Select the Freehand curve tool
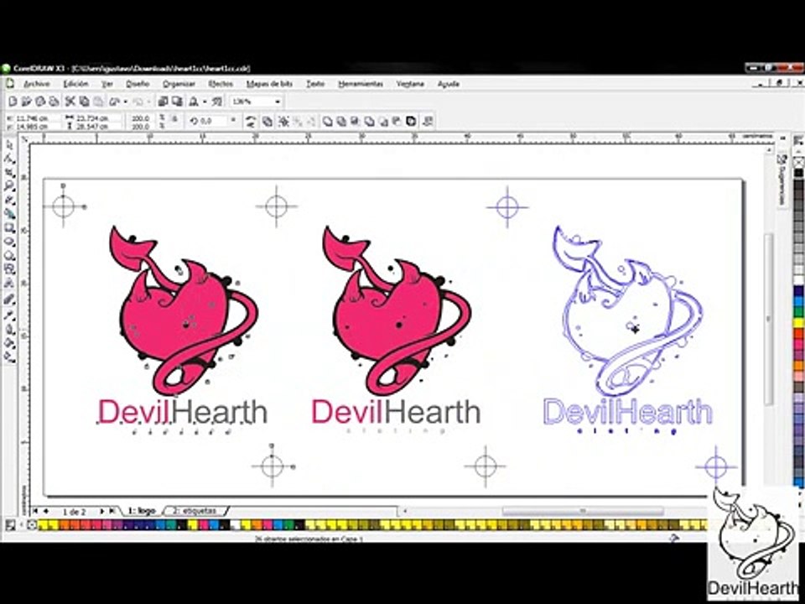Screen dimensions: 805x604 [9, 200]
